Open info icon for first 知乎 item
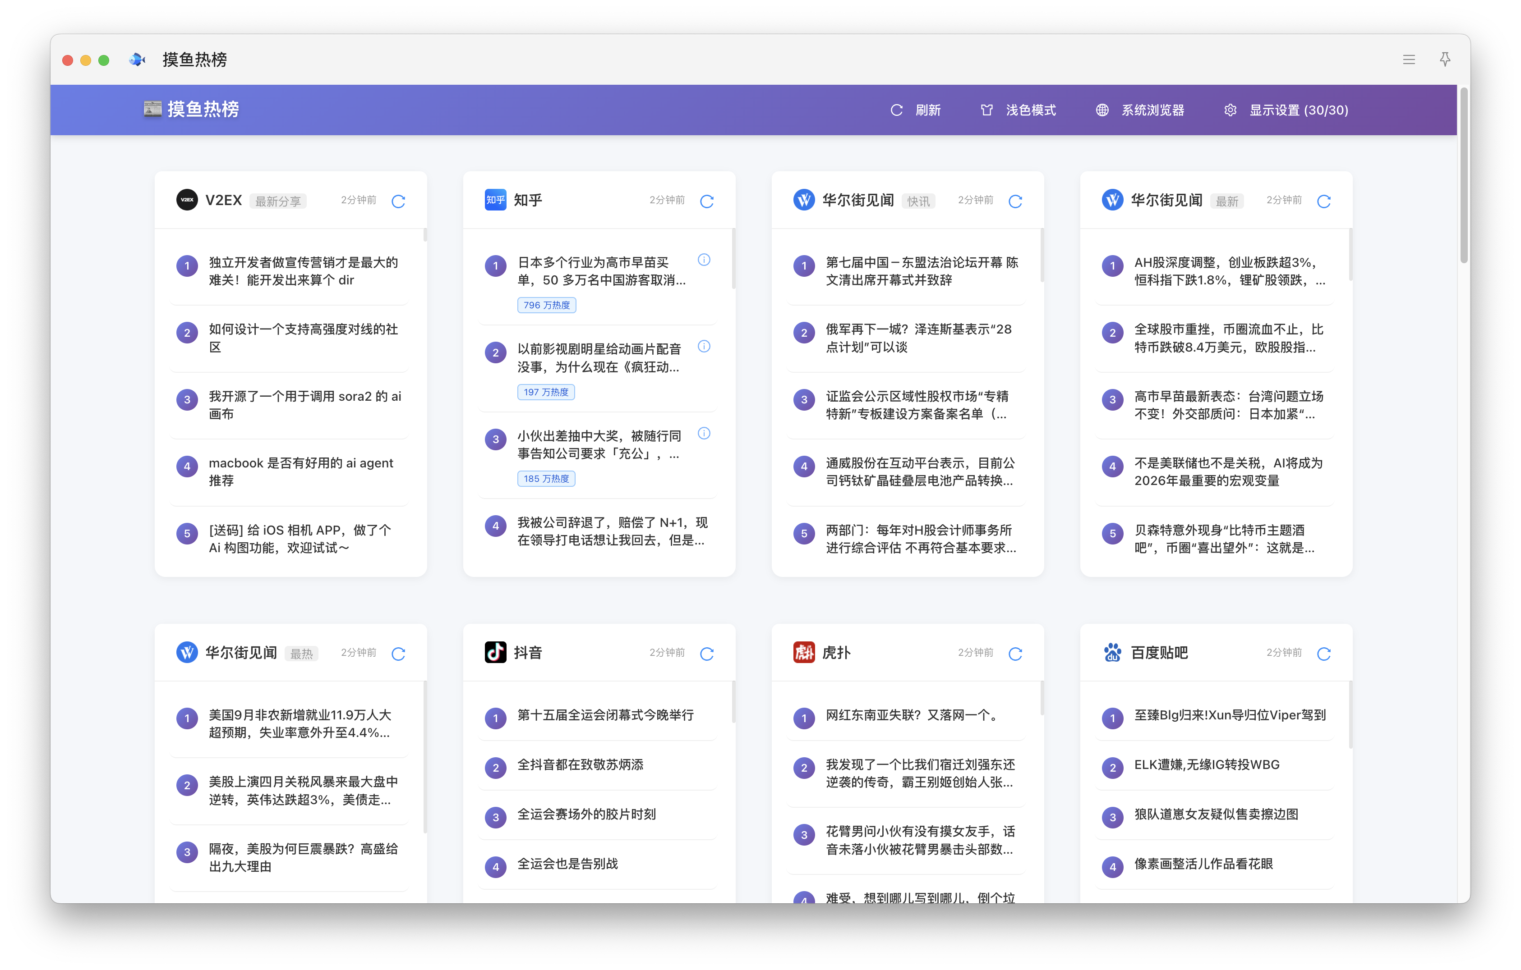This screenshot has height=970, width=1521. (x=704, y=260)
